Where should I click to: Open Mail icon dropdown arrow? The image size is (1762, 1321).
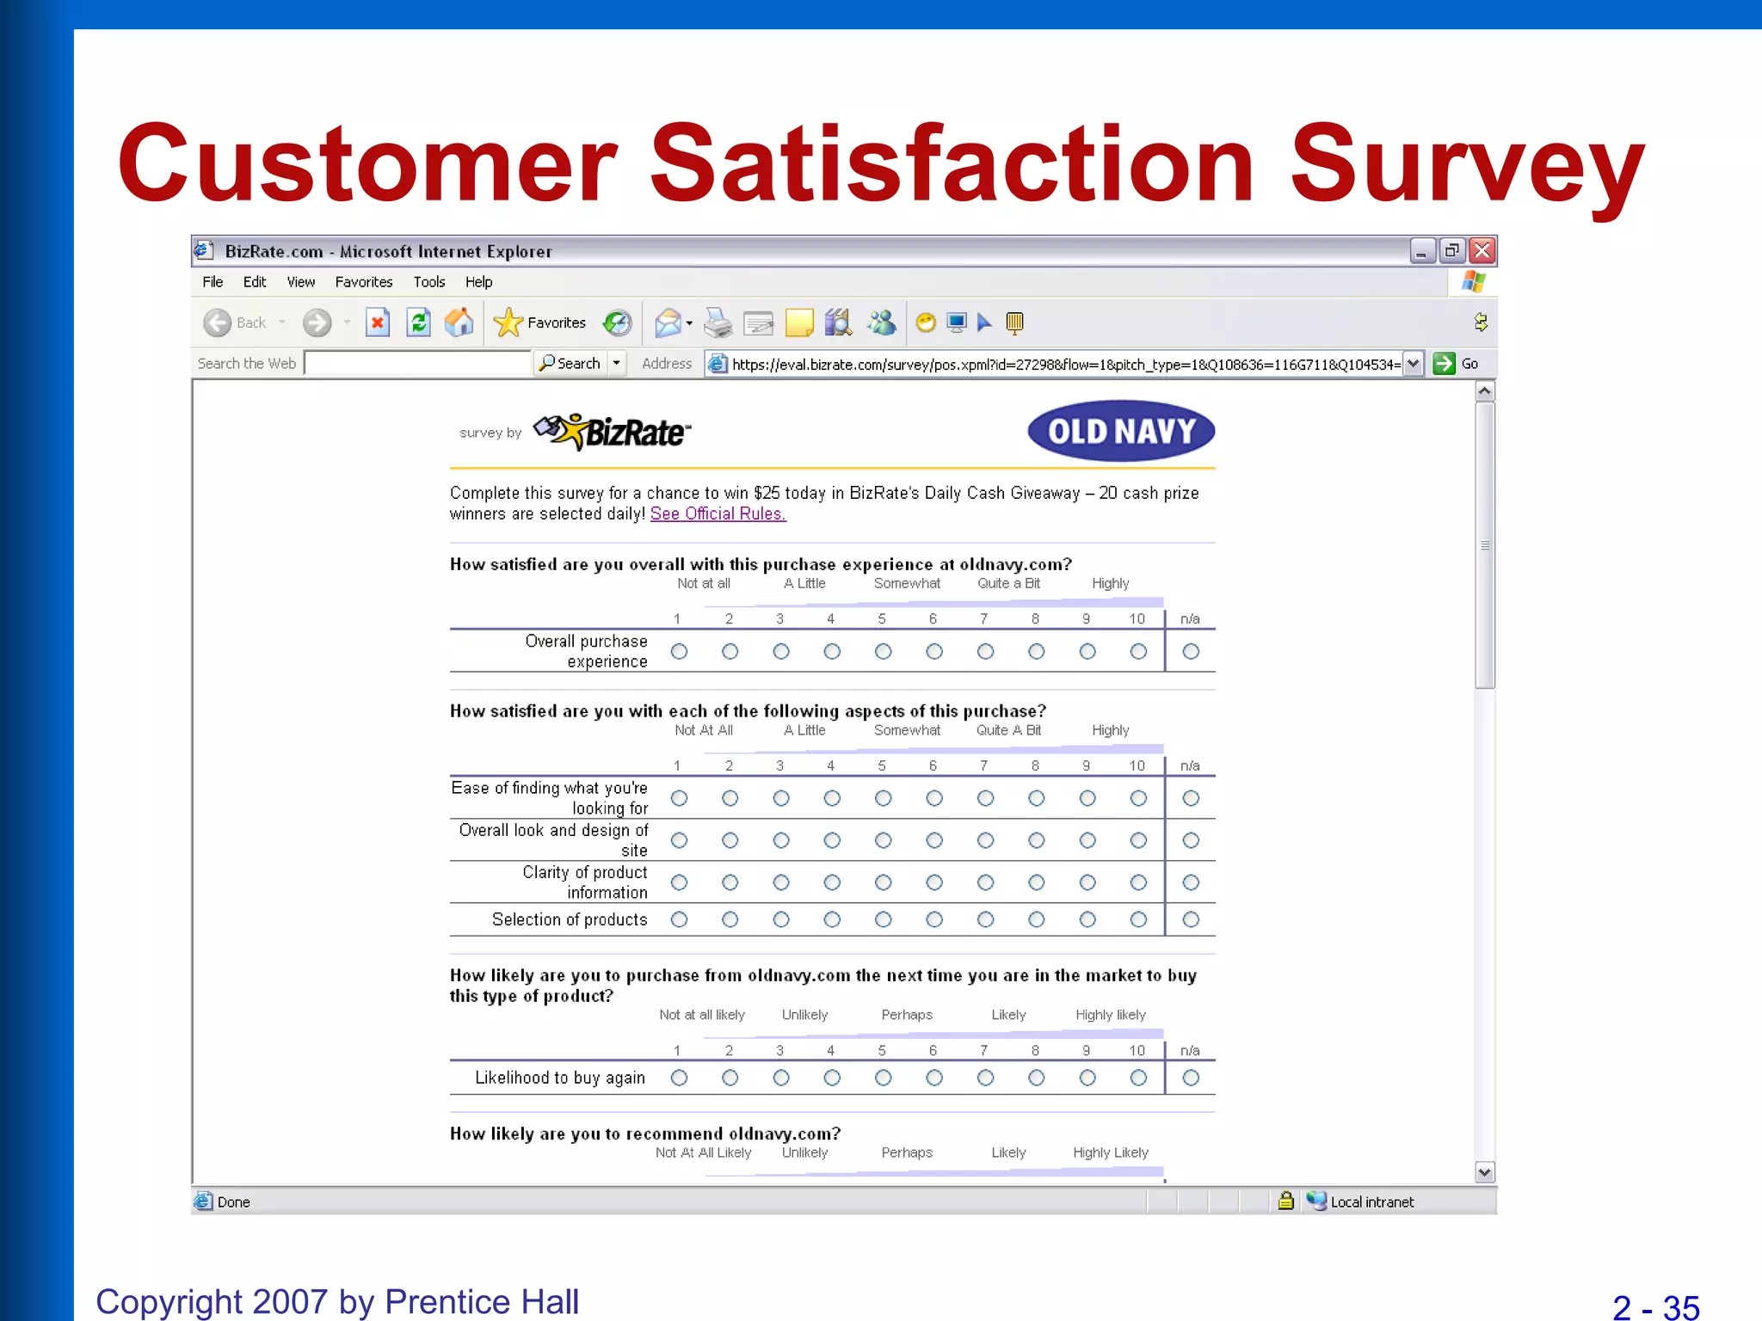(x=689, y=323)
